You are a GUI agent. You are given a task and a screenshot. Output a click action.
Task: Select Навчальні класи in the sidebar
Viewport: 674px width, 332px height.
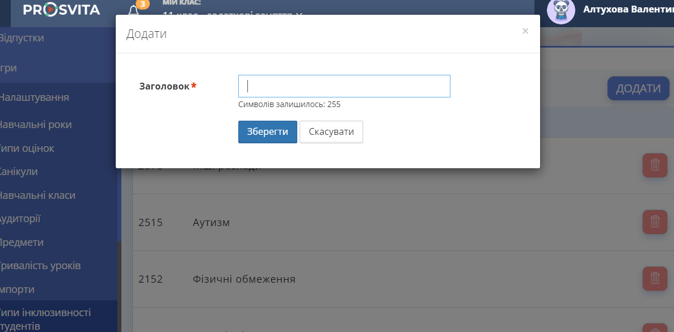pyautogui.click(x=37, y=195)
